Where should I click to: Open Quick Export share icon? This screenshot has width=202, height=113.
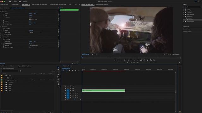199,2
